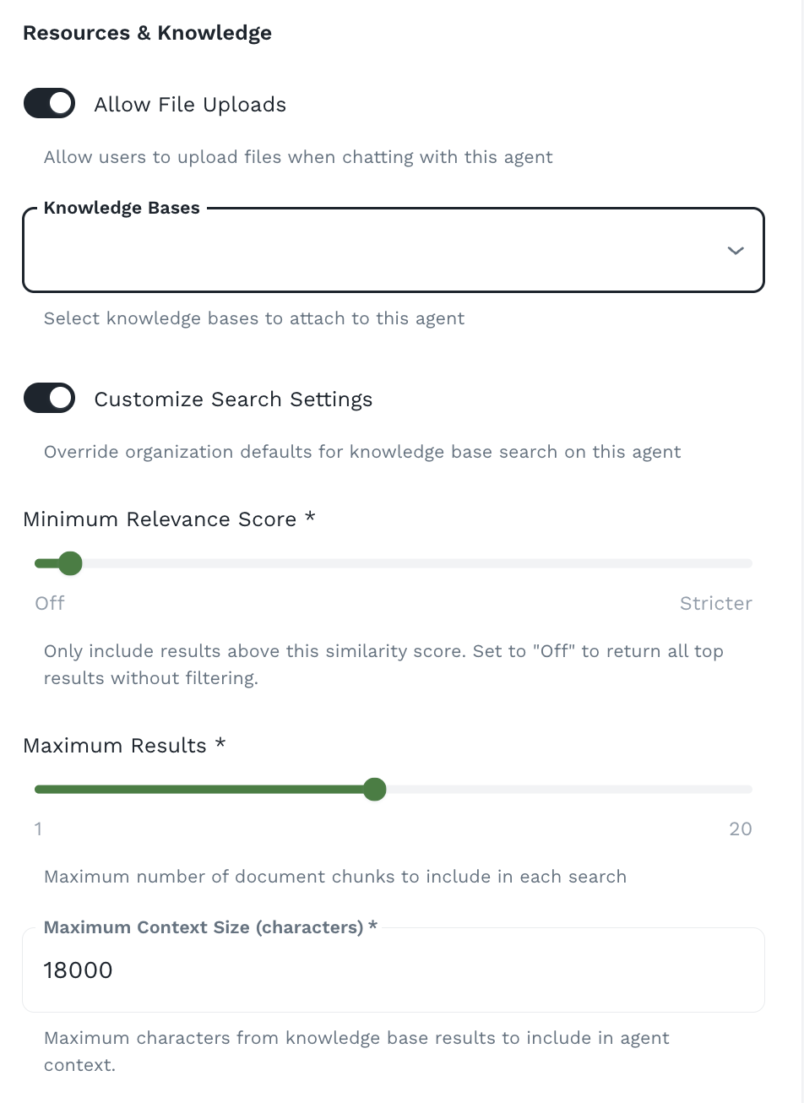
Task: Click the 20 label under Maximum Results
Action: (x=741, y=829)
